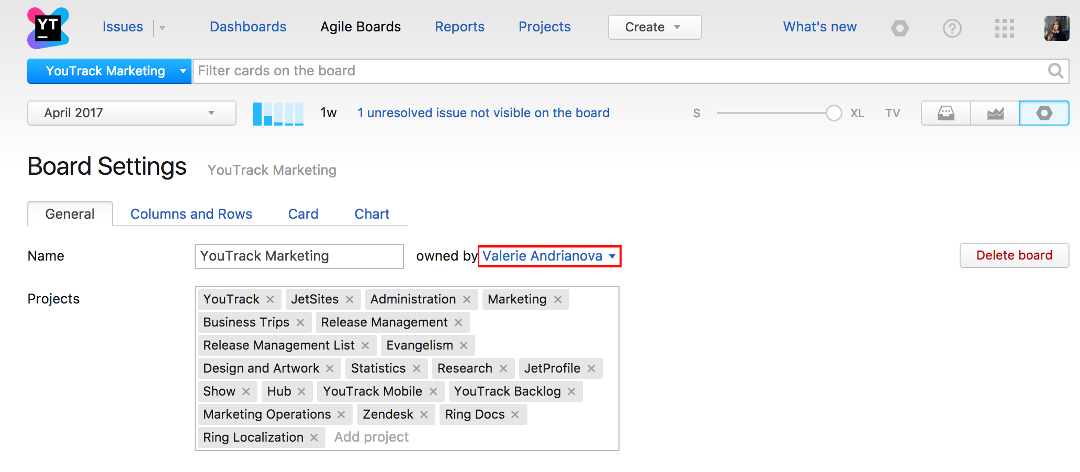Remove the Marketing Operations project tag
The width and height of the screenshot is (1080, 472).
coord(341,414)
